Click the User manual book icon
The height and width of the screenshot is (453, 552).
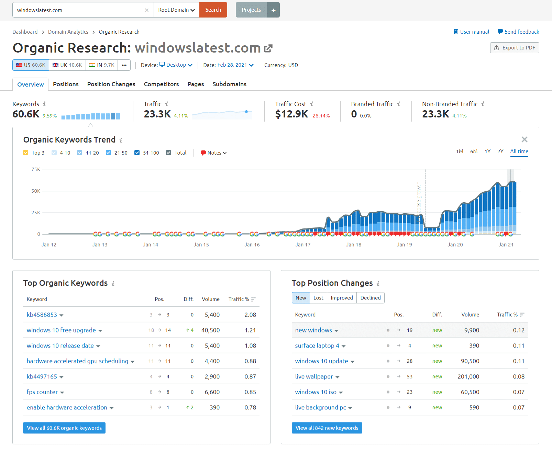(x=456, y=32)
